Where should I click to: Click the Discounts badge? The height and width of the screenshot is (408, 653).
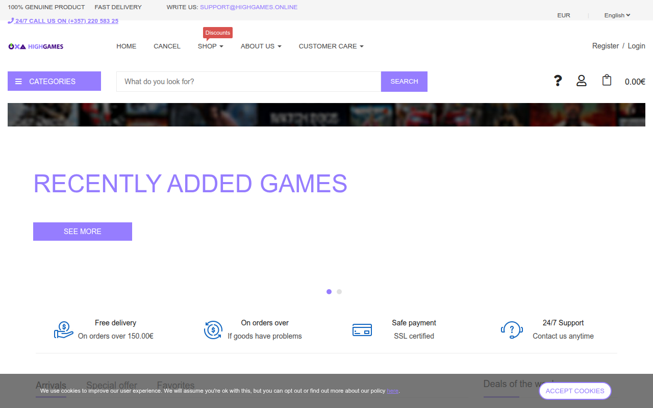coord(218,33)
